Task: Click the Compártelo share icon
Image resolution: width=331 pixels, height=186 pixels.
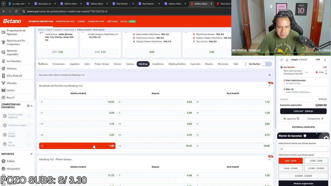Action: [x=322, y=119]
